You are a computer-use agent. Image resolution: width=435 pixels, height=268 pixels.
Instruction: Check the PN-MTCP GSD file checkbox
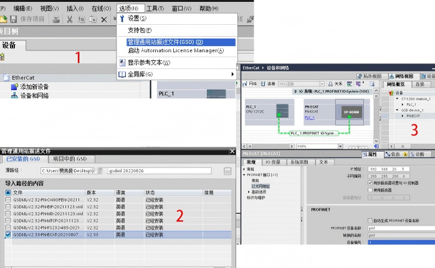point(8,220)
